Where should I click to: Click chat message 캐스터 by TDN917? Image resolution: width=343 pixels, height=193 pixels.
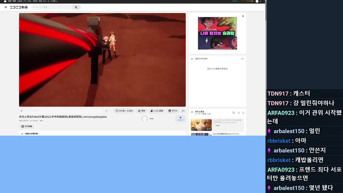pyautogui.click(x=301, y=94)
